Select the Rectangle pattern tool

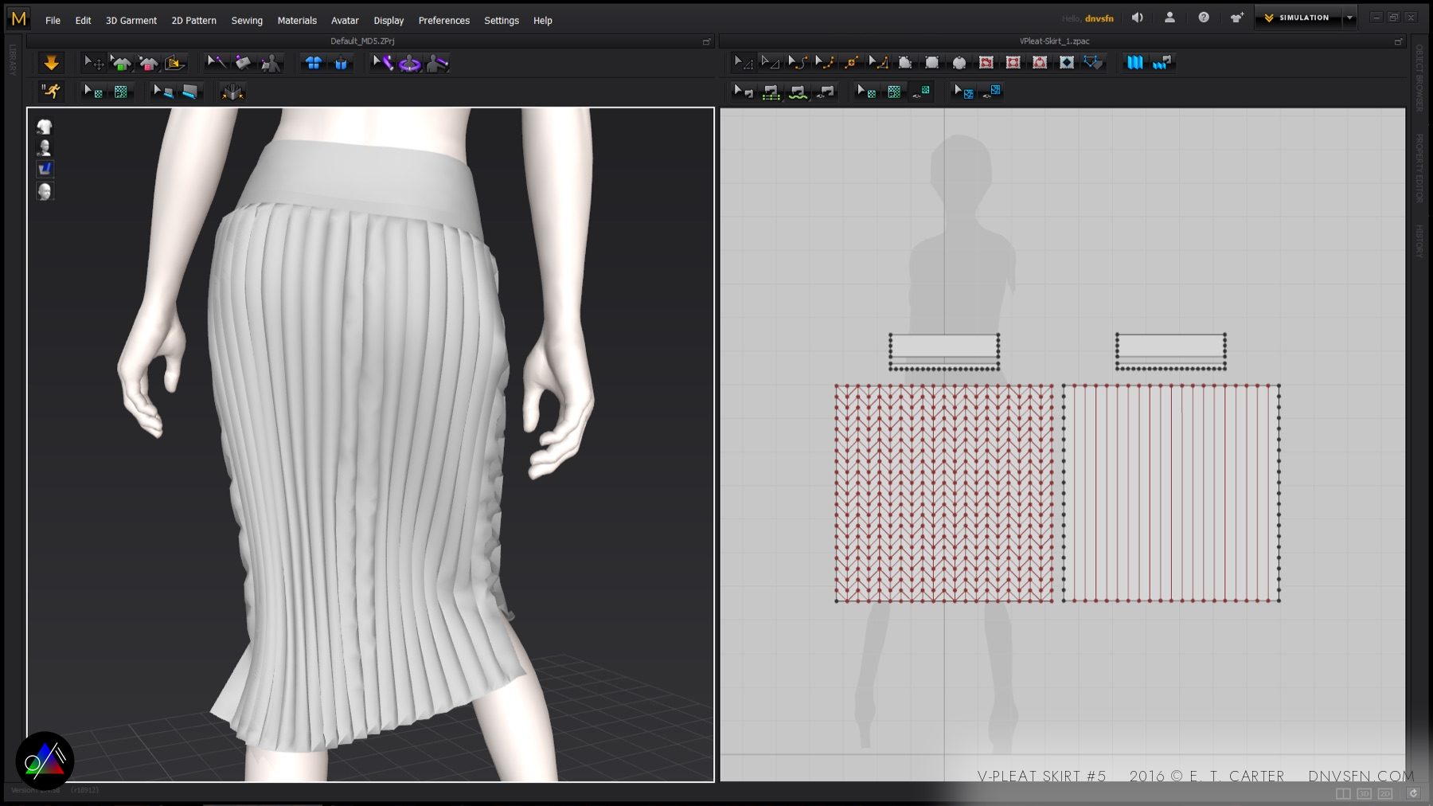click(932, 62)
